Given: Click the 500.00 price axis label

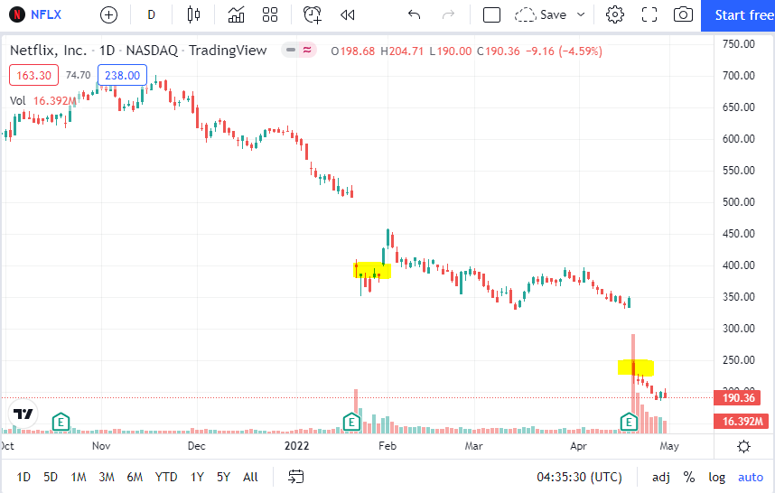Looking at the screenshot, I should [x=739, y=202].
